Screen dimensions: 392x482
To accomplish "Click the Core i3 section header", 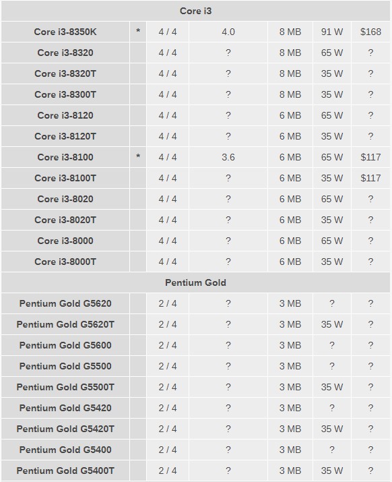I will click(196, 11).
